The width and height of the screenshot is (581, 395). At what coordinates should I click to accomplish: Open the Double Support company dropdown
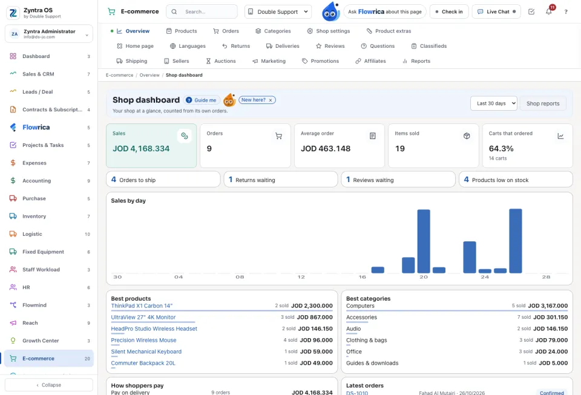tap(278, 12)
